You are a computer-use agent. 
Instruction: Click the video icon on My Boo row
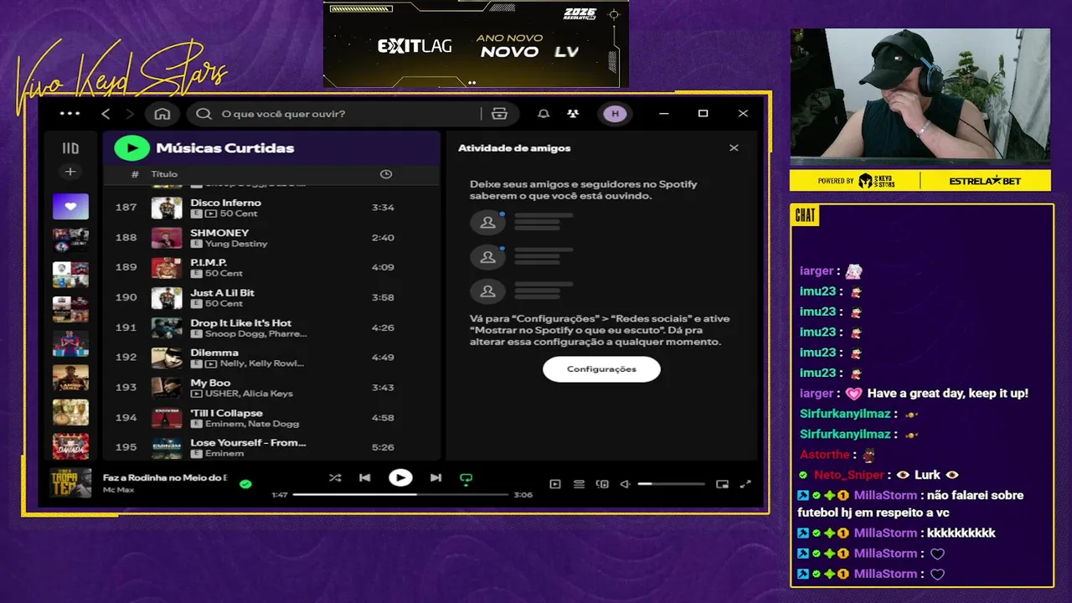pyautogui.click(x=197, y=394)
